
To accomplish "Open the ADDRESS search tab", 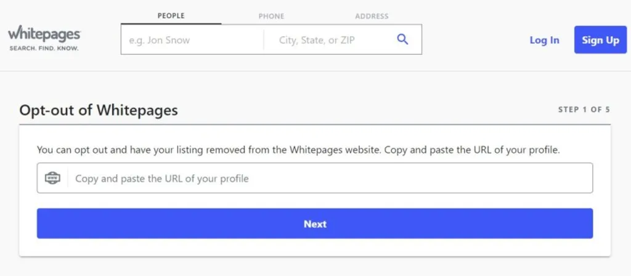I will [372, 16].
